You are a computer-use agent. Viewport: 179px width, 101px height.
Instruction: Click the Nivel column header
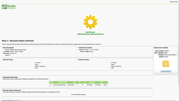88,82
